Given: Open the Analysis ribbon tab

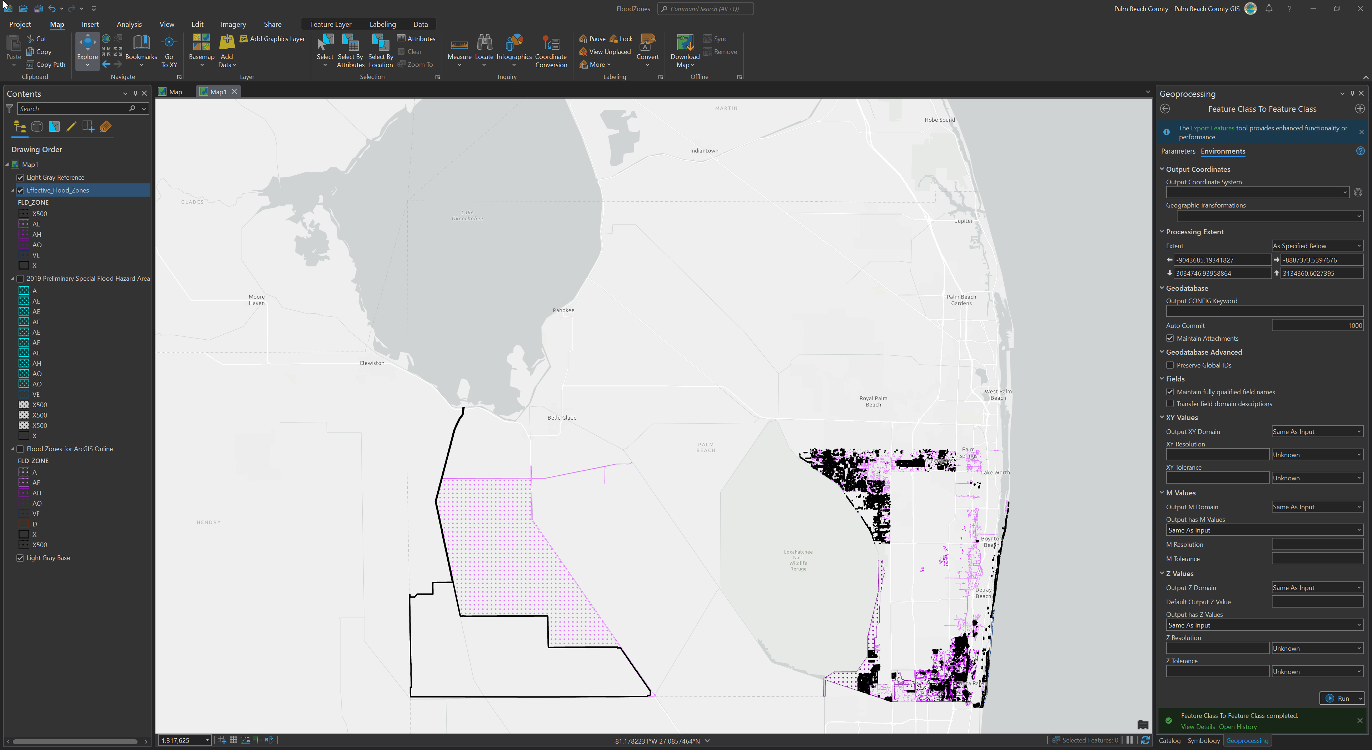Looking at the screenshot, I should point(129,25).
